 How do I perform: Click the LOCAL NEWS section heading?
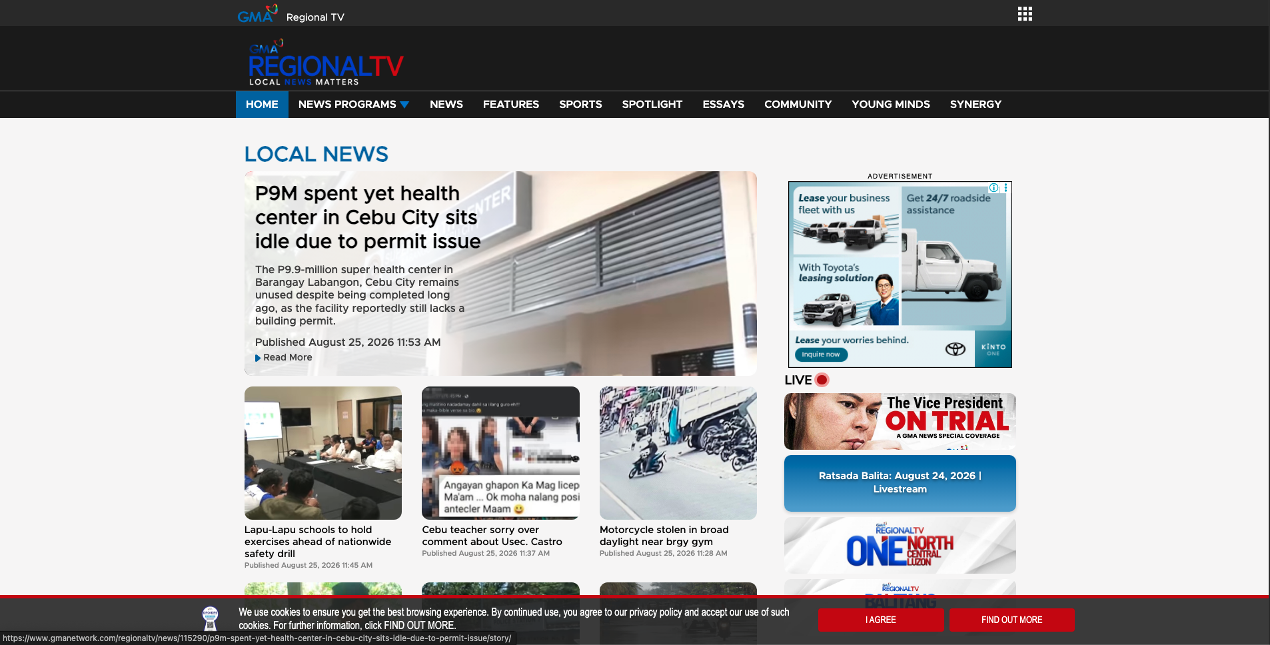coord(317,154)
